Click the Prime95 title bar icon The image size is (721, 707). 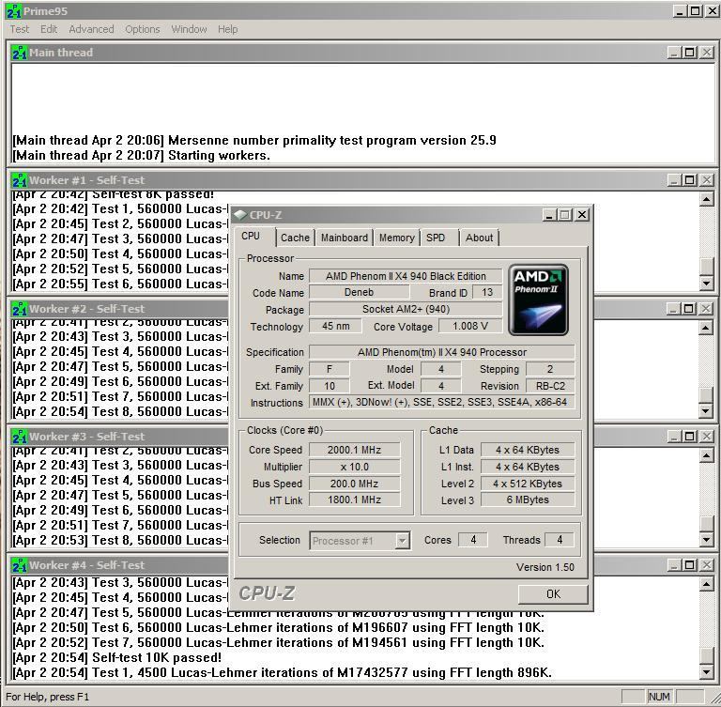[x=14, y=11]
